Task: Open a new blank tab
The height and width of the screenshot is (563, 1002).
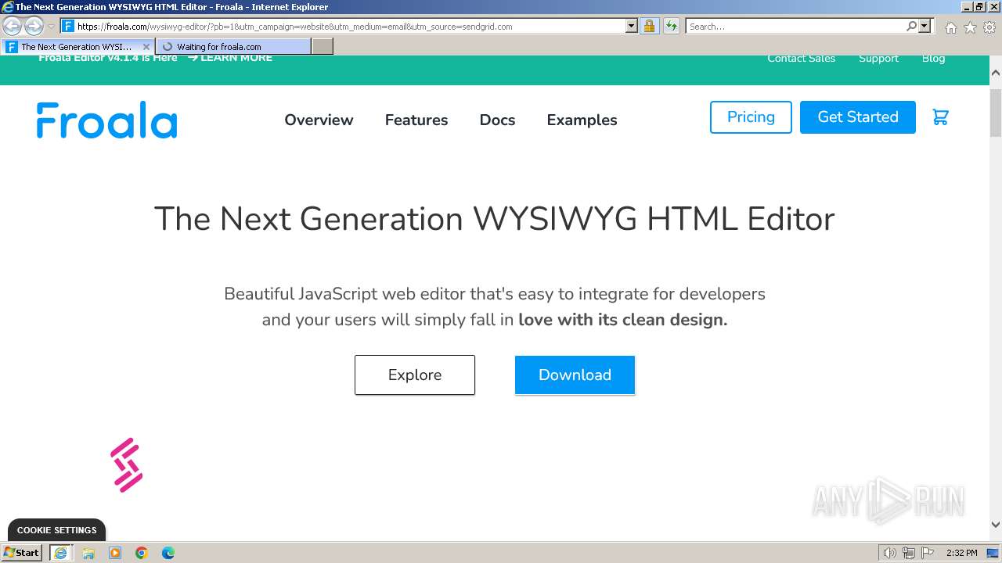Action: (323, 47)
